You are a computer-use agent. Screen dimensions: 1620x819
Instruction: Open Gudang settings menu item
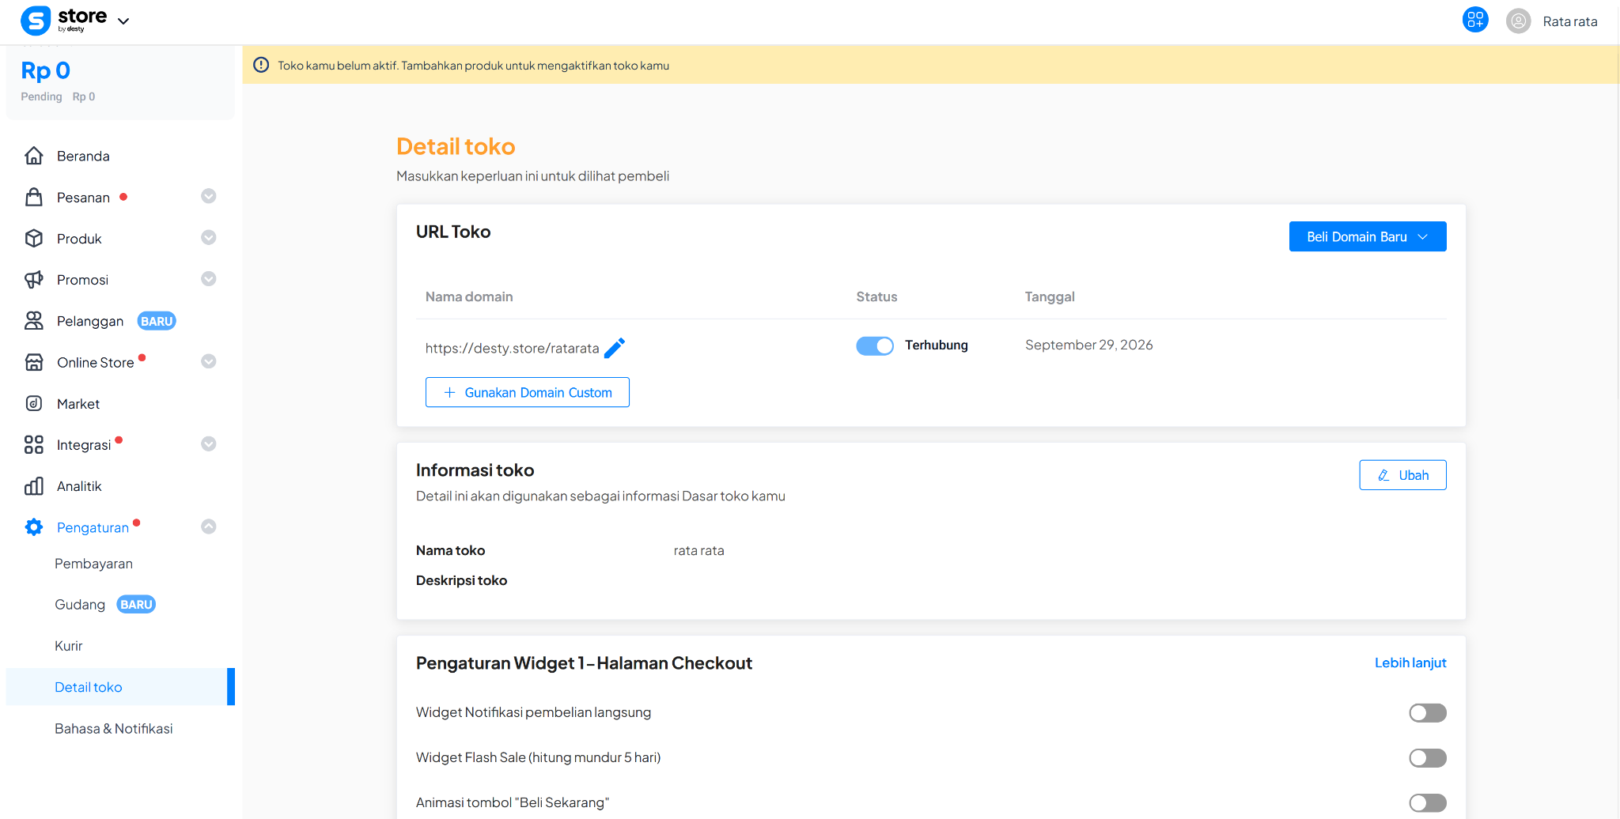(80, 605)
